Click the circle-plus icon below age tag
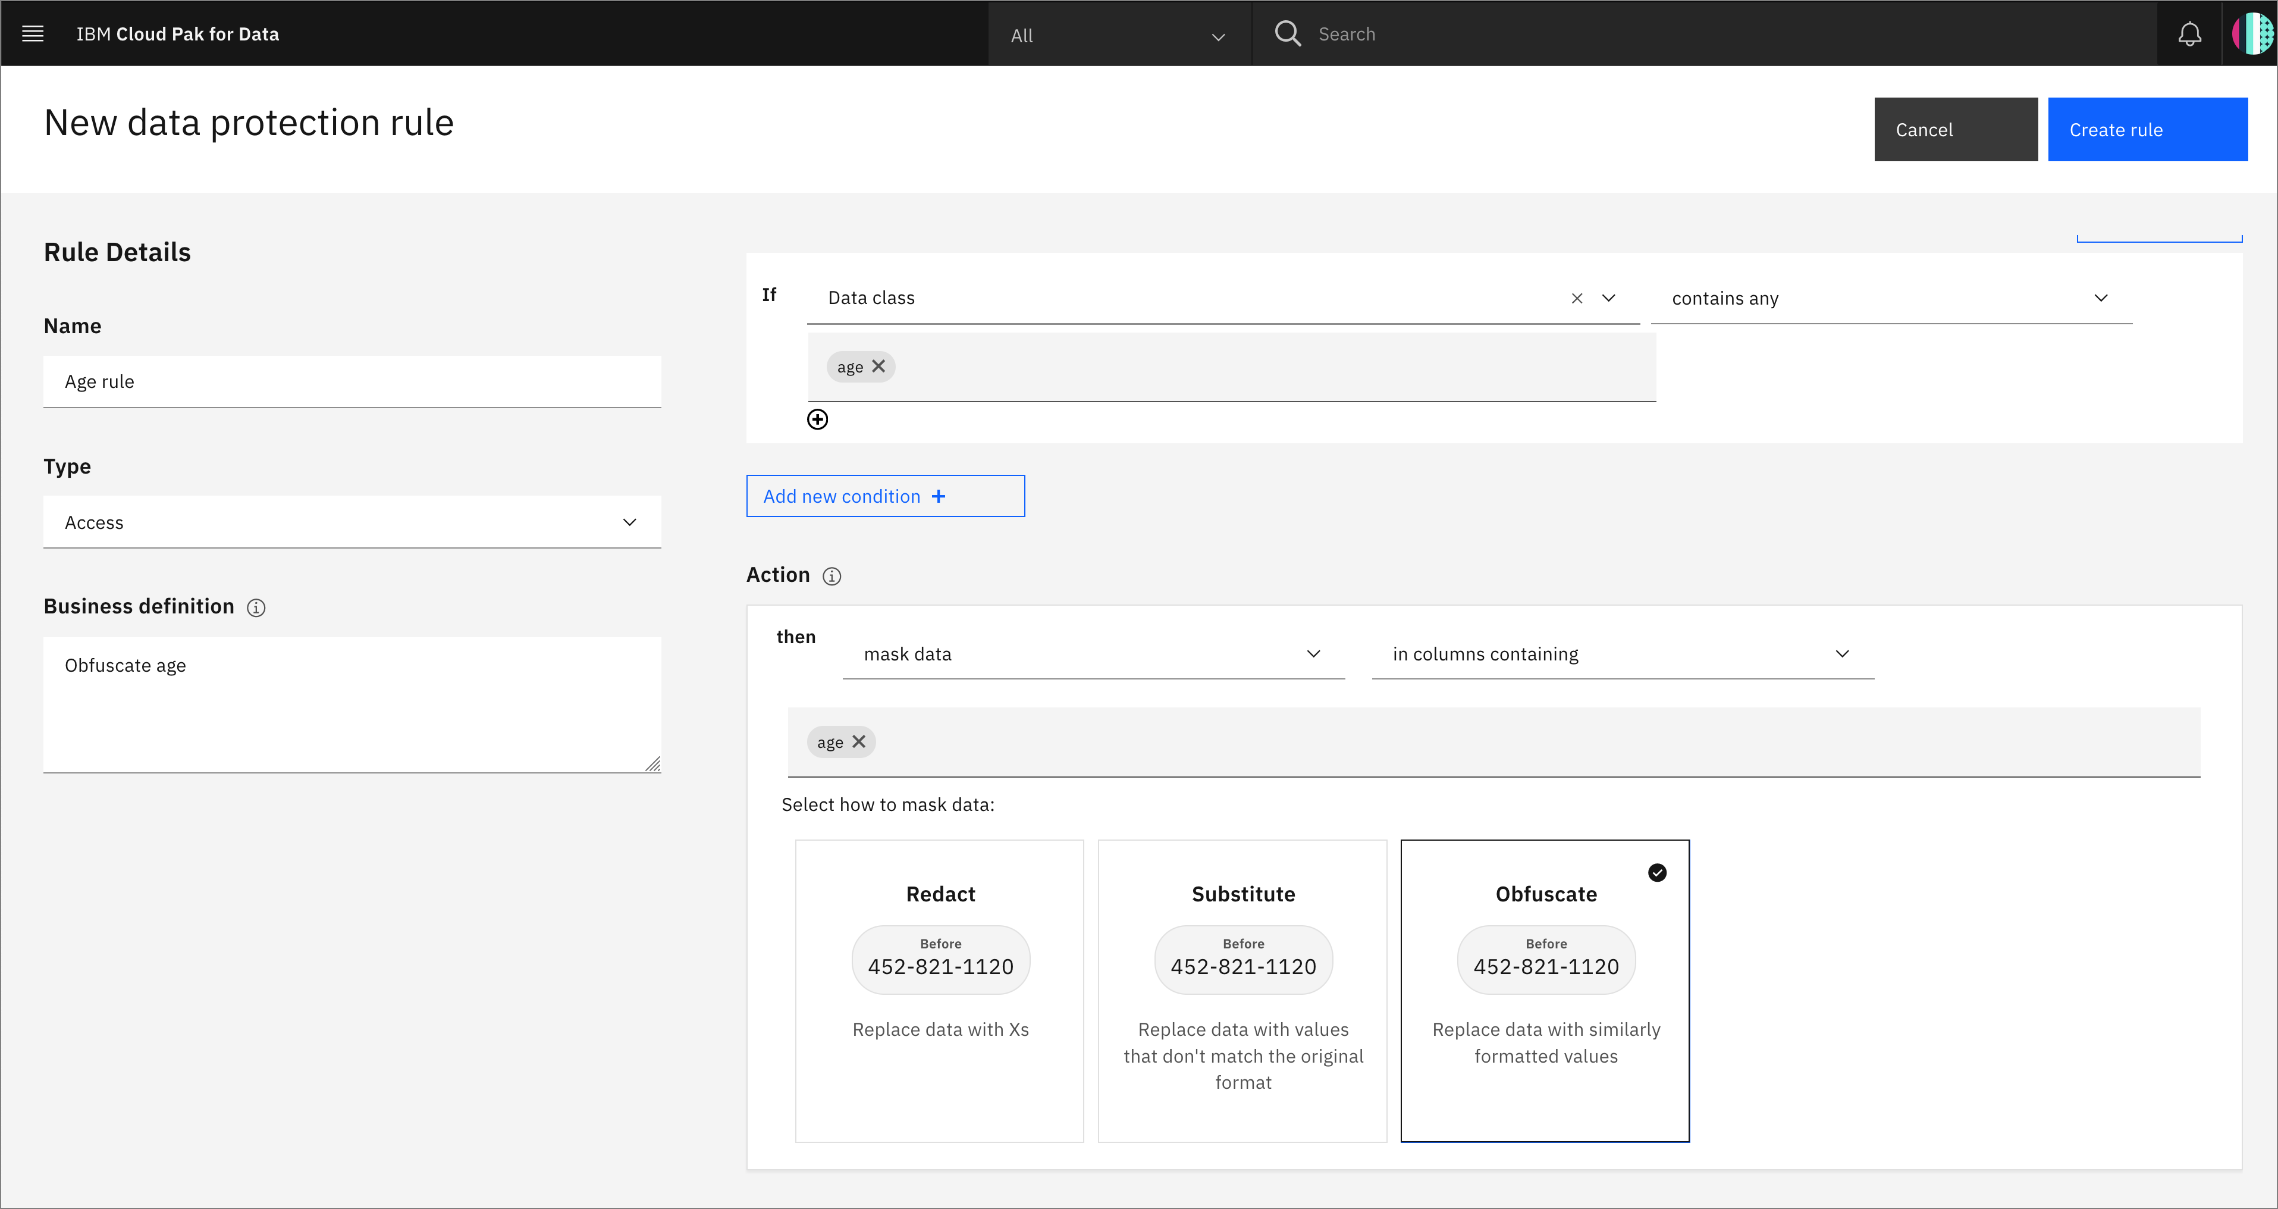2278x1209 pixels. pos(818,419)
